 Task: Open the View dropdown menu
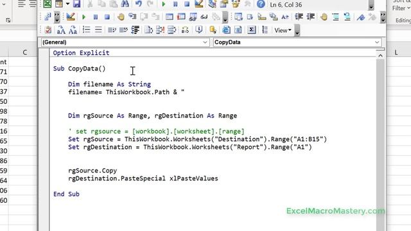pyautogui.click(x=283, y=30)
